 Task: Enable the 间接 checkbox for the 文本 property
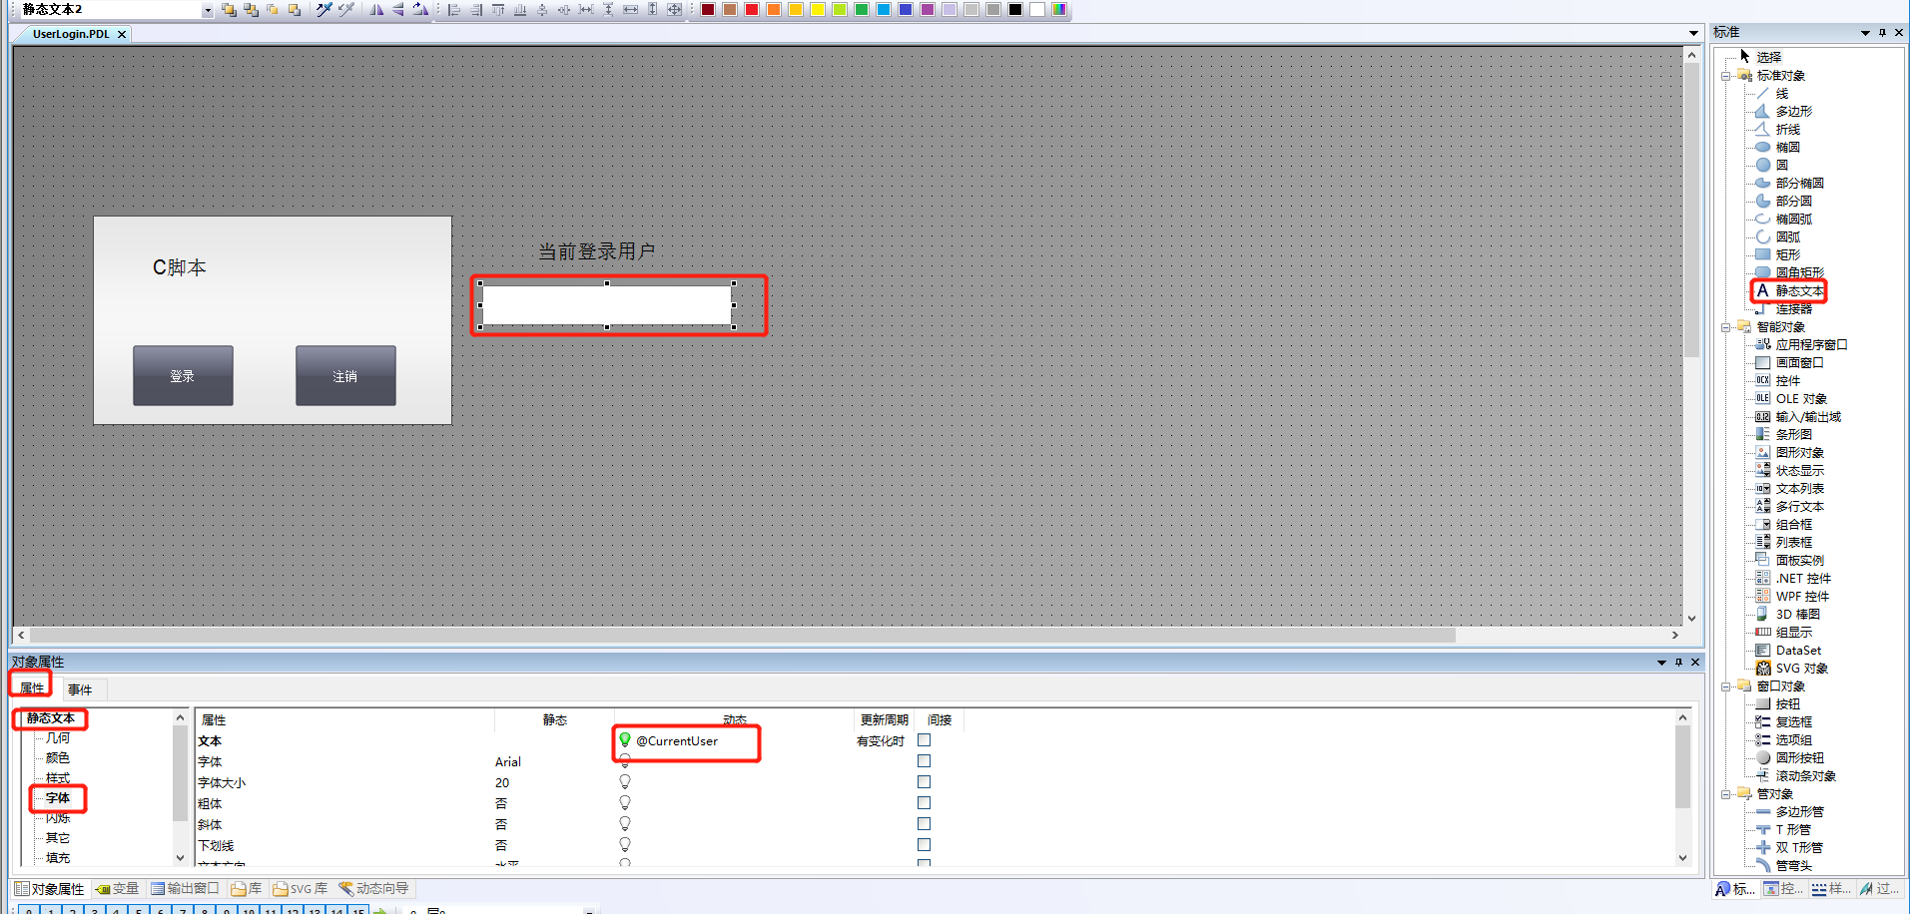pos(924,740)
